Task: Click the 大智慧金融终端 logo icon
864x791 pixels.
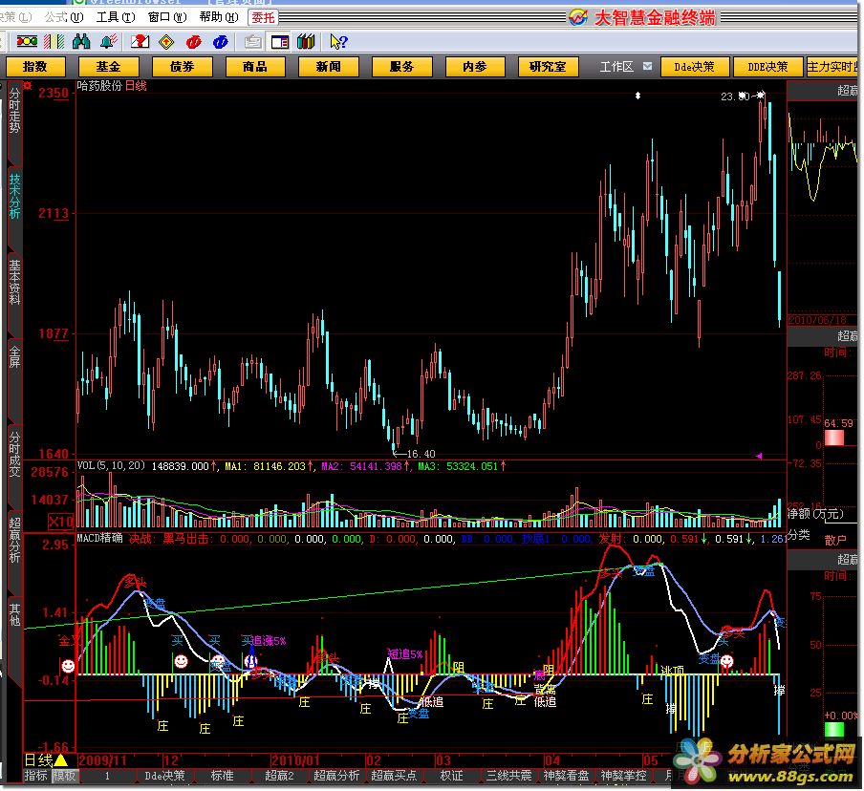Action: pyautogui.click(x=578, y=18)
